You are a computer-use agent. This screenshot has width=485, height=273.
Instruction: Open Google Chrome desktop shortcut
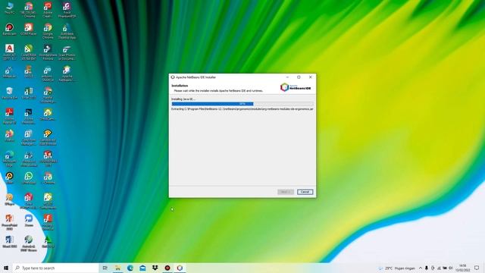(48, 30)
